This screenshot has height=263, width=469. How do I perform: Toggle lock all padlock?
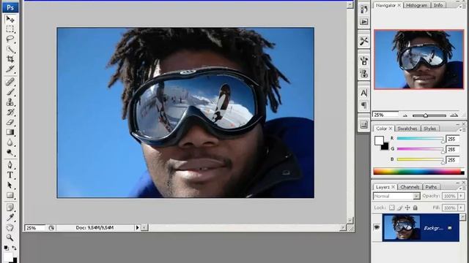coord(416,207)
